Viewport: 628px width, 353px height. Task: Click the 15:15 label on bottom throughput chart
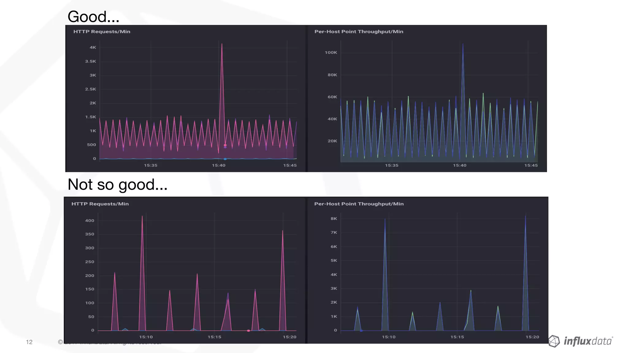point(457,337)
